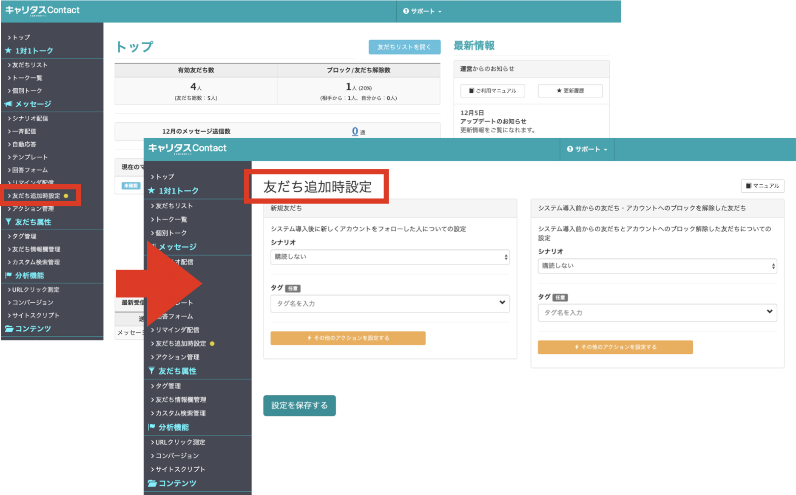Click funnel icon beside 友だち属性 in back sidebar
Image resolution: width=796 pixels, height=495 pixels.
tap(9, 222)
